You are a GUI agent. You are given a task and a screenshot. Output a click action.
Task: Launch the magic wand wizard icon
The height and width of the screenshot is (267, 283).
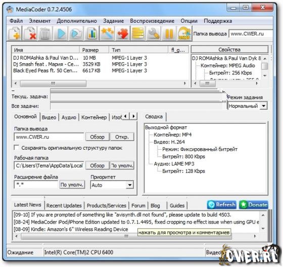pos(107,33)
